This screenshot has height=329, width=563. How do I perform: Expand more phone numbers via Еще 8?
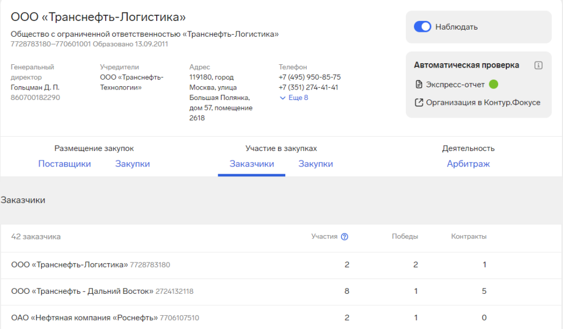294,98
